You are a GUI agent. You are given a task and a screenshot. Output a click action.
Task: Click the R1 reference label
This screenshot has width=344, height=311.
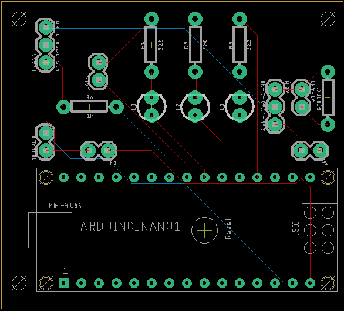click(143, 45)
